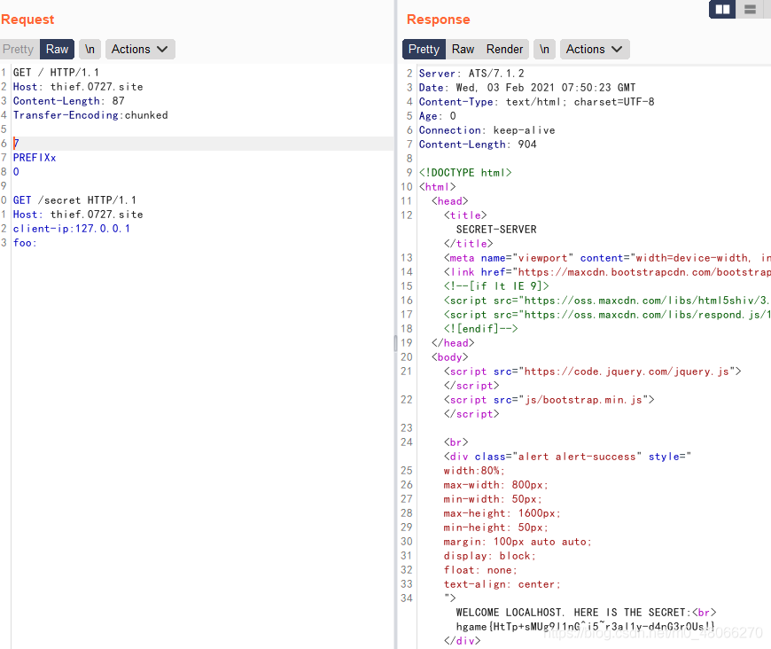
Task: Click the 'Response' panel heading
Action: [x=438, y=20]
